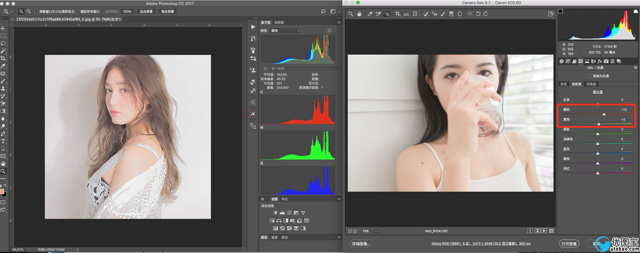Open HSL panel flyout menu
The width and height of the screenshot is (640, 253).
pos(635,68)
